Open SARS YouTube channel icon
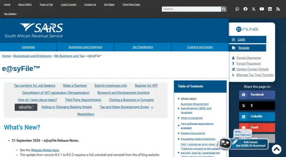Screen dimensions: 286x157 [x=262, y=9]
